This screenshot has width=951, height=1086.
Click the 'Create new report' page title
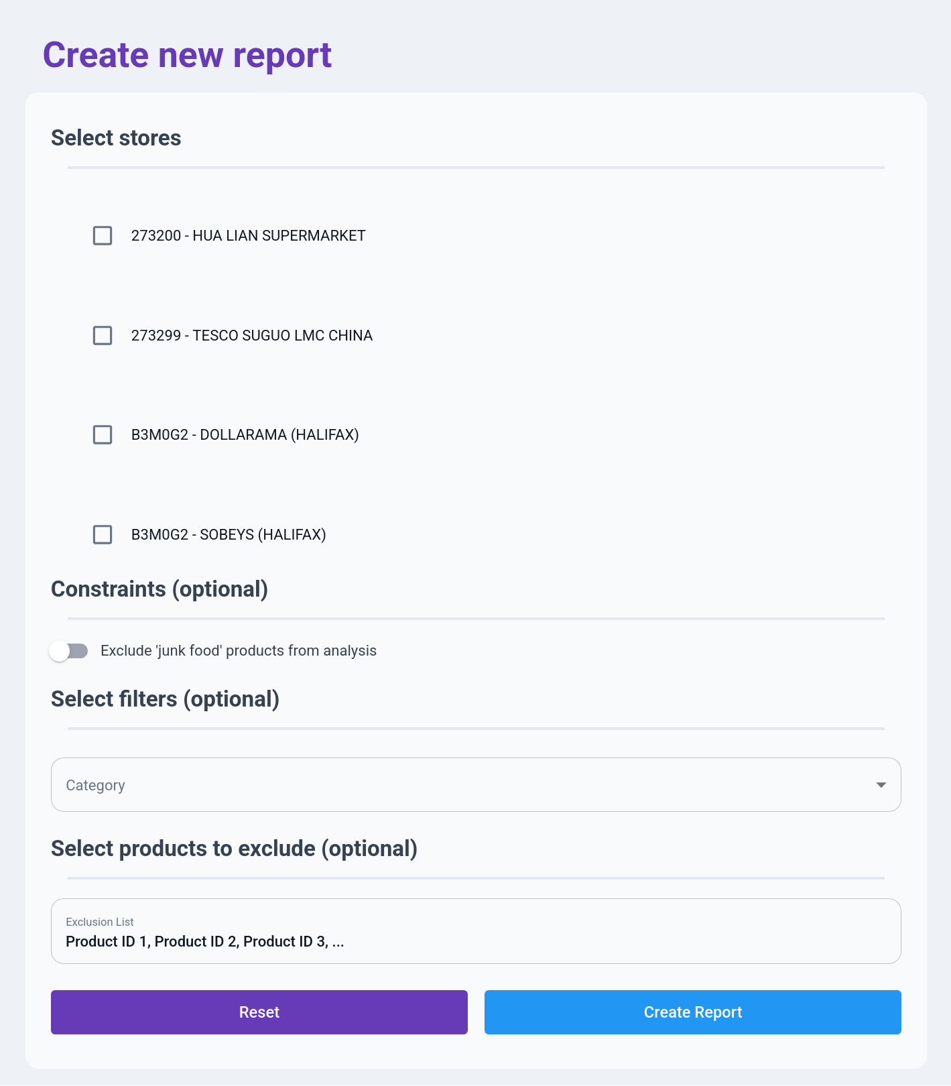(187, 55)
